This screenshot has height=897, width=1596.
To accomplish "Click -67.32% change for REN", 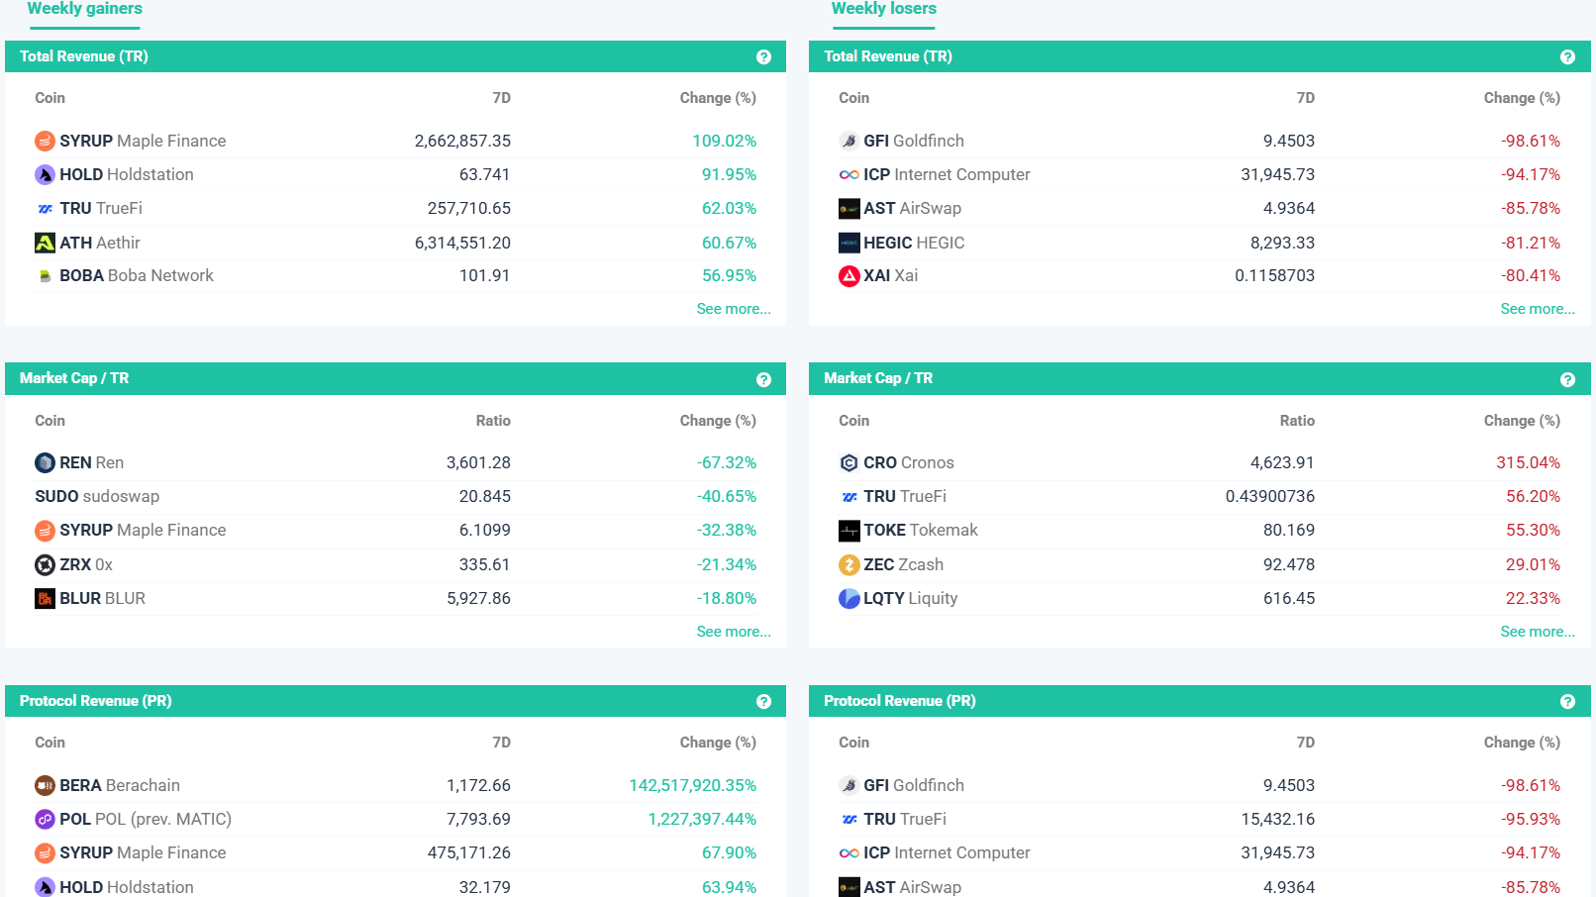I will [x=726, y=462].
